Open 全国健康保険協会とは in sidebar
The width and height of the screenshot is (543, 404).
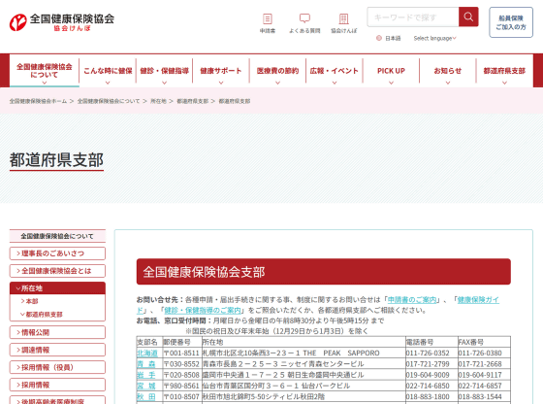[x=57, y=271]
